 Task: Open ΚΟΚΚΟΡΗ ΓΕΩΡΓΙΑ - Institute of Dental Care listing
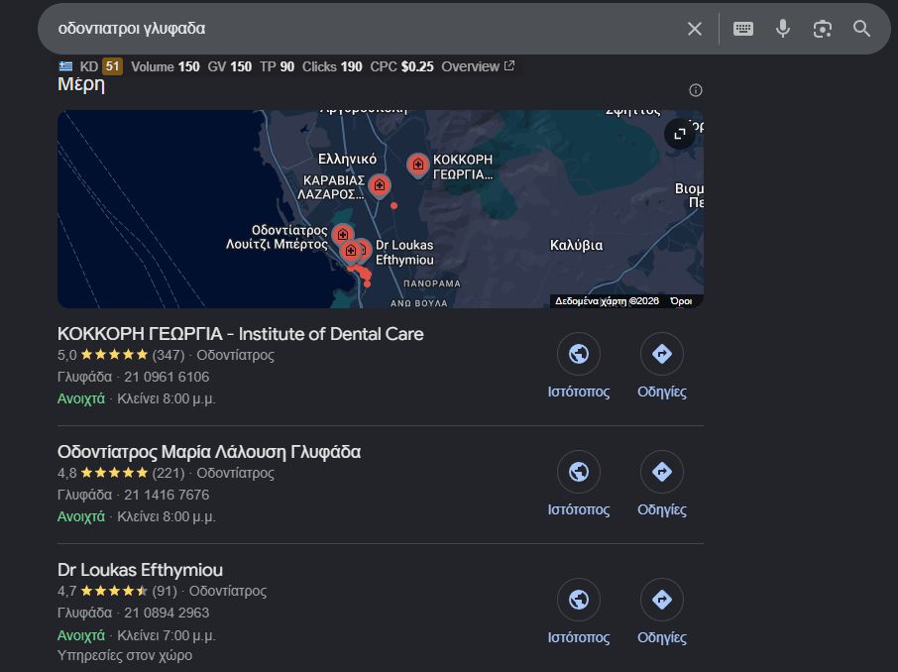pos(241,334)
